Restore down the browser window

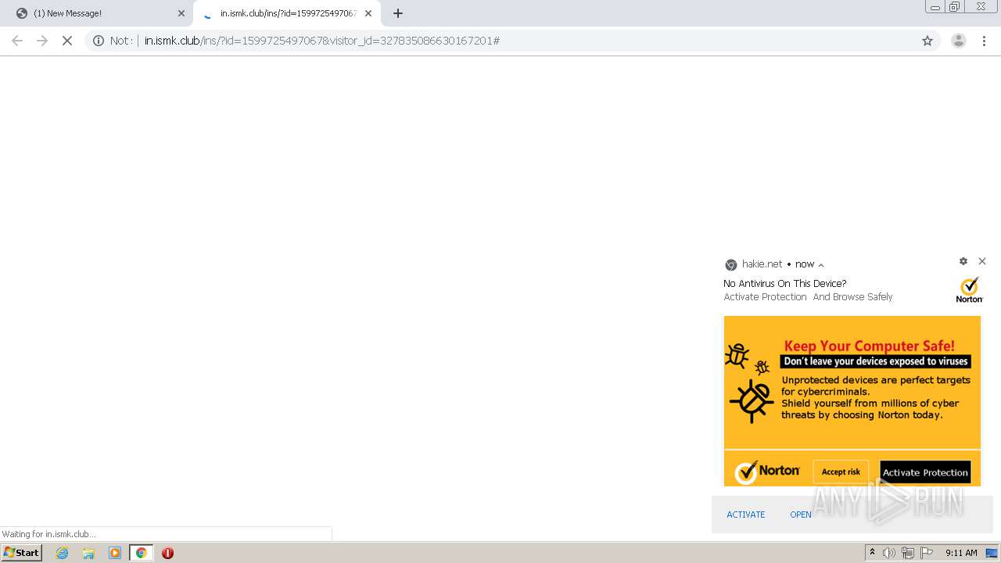click(955, 7)
